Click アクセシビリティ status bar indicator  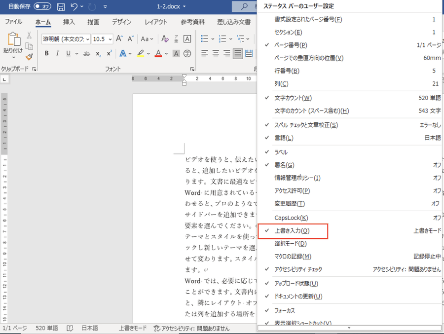[191, 329]
